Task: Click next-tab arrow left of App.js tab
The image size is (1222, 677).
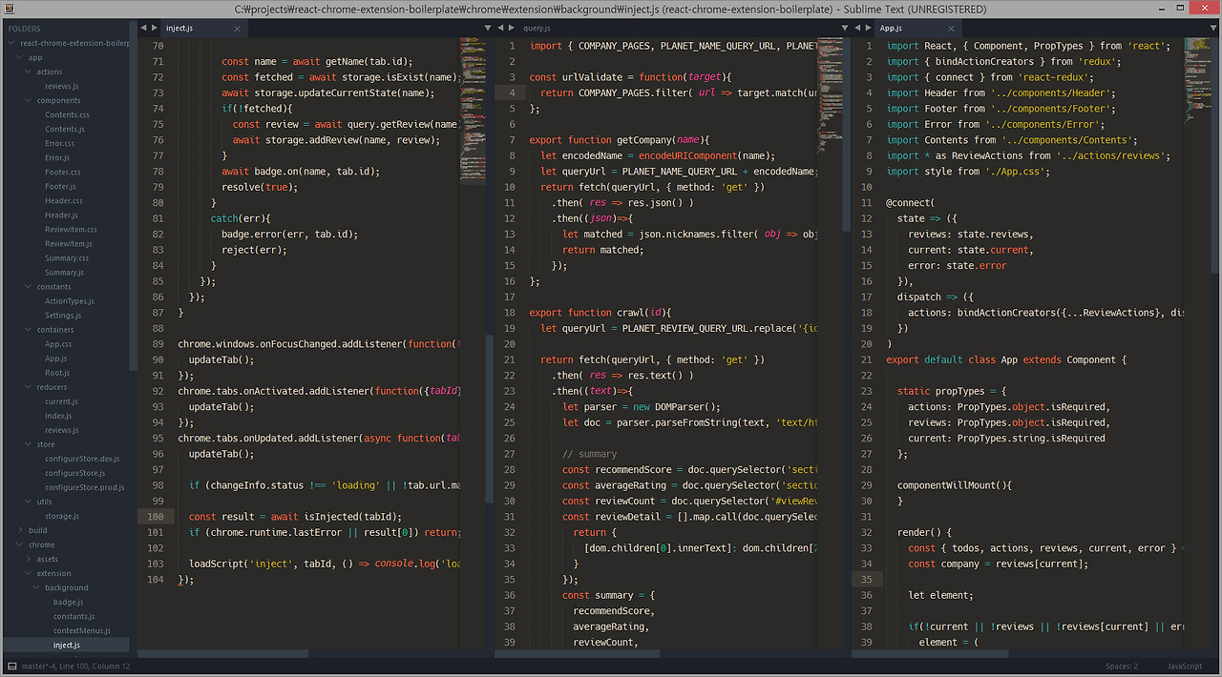Action: point(868,29)
